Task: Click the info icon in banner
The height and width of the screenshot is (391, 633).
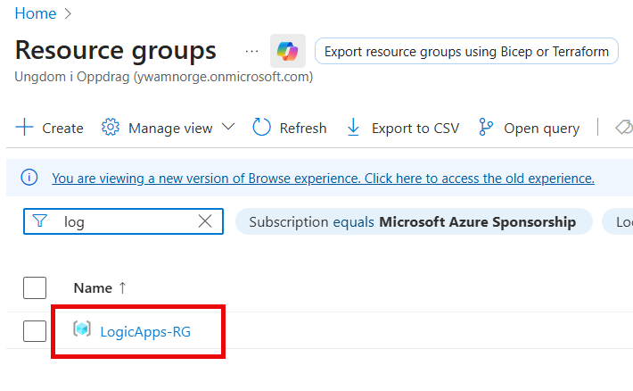Action: click(x=29, y=178)
